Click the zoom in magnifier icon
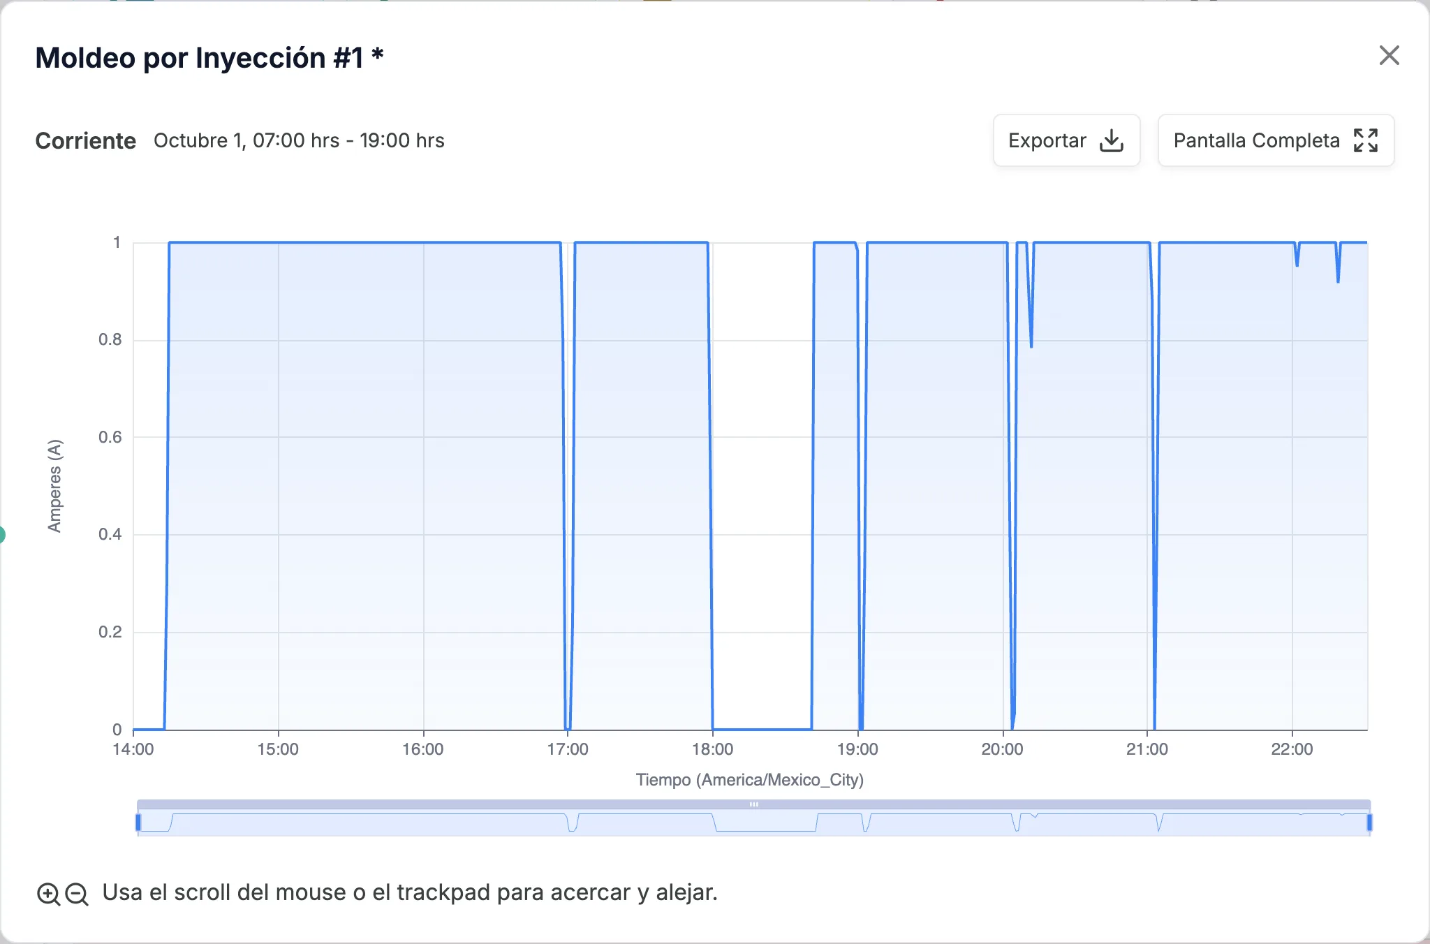This screenshot has height=944, width=1430. (48, 894)
